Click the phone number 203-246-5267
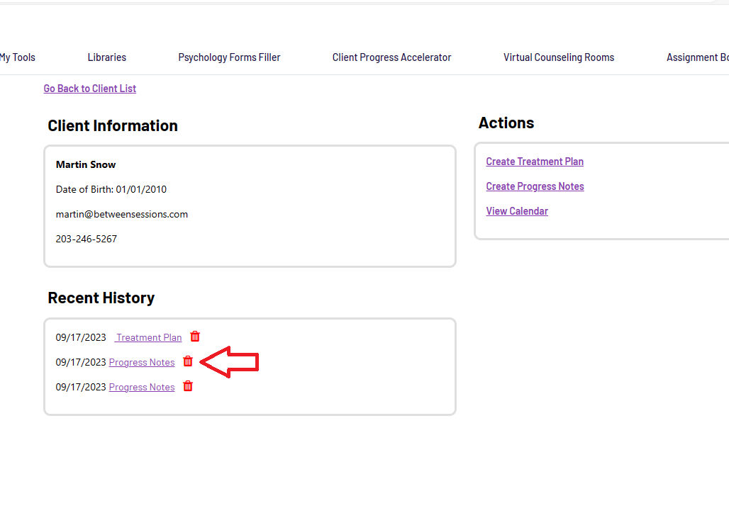 87,239
